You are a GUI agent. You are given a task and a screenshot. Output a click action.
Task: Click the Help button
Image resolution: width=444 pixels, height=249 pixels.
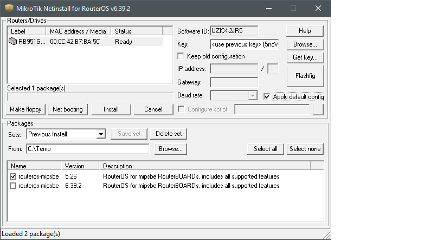coord(305,31)
